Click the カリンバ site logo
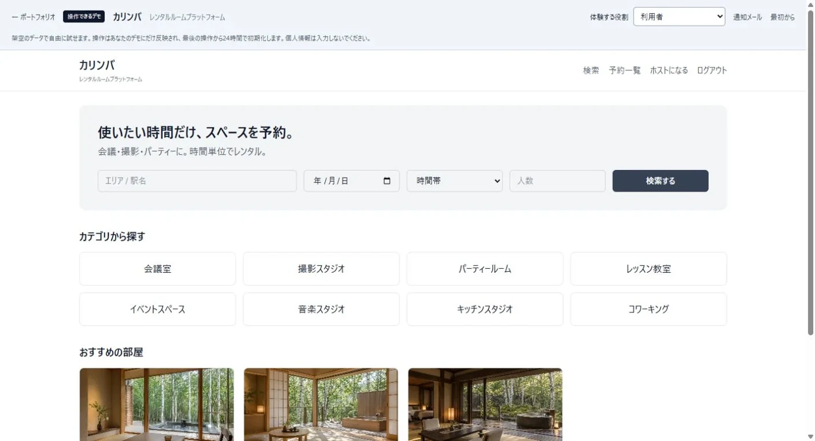Viewport: 815px width, 441px height. pyautogui.click(x=97, y=65)
